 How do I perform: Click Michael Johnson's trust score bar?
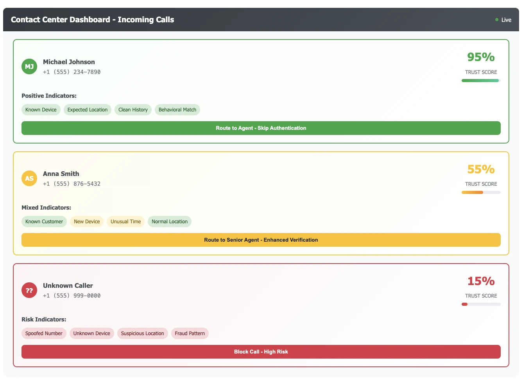[481, 81]
